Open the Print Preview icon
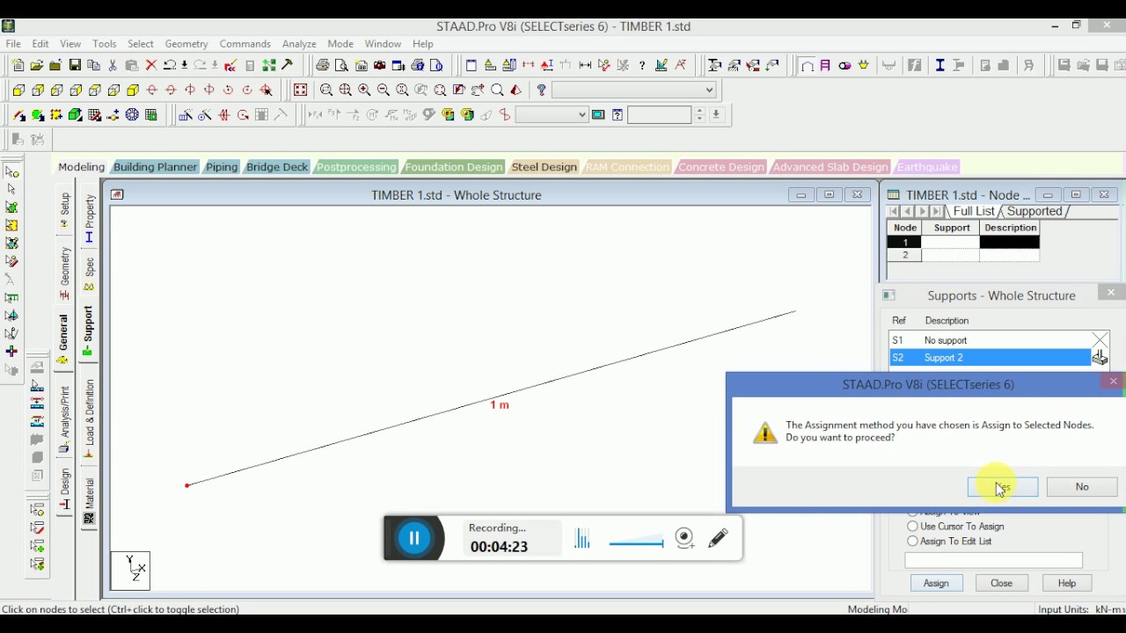The image size is (1126, 633). (341, 65)
